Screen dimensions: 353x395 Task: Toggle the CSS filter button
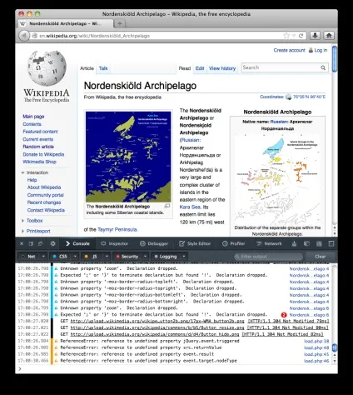pyautogui.click(x=60, y=257)
